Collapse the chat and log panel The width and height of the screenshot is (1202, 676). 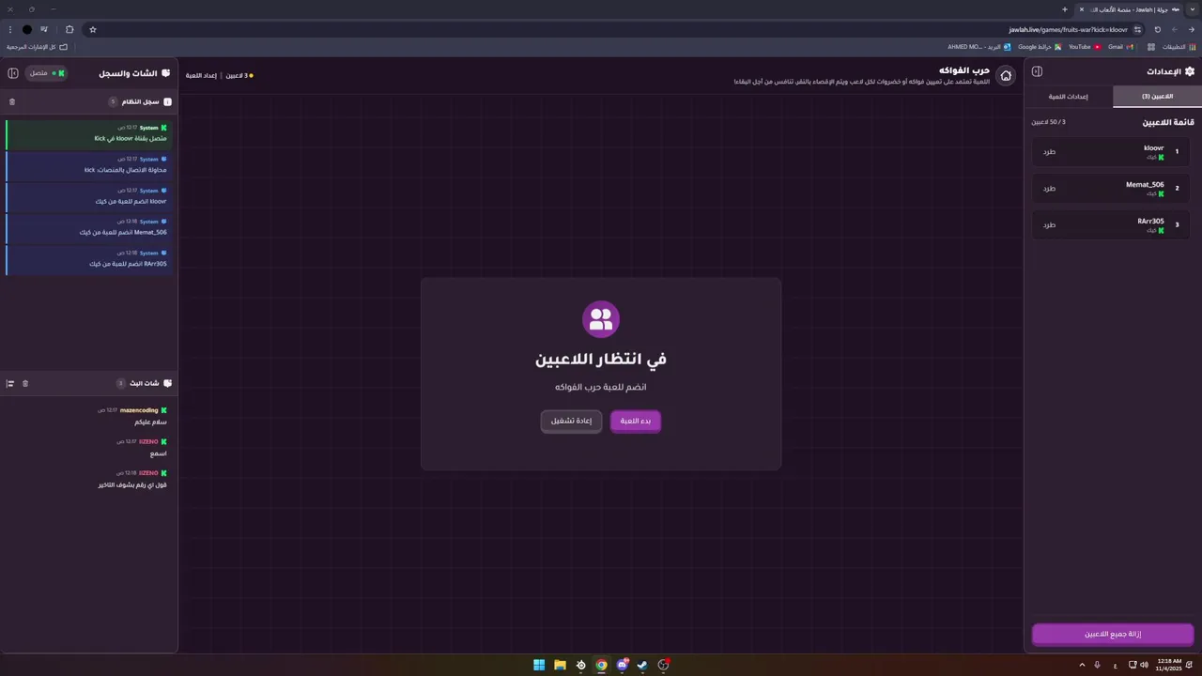[x=13, y=73]
